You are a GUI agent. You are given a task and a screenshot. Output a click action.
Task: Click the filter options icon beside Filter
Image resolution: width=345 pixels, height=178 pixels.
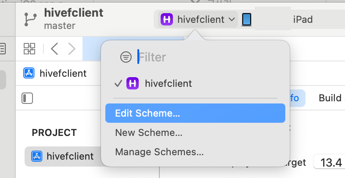tap(126, 57)
